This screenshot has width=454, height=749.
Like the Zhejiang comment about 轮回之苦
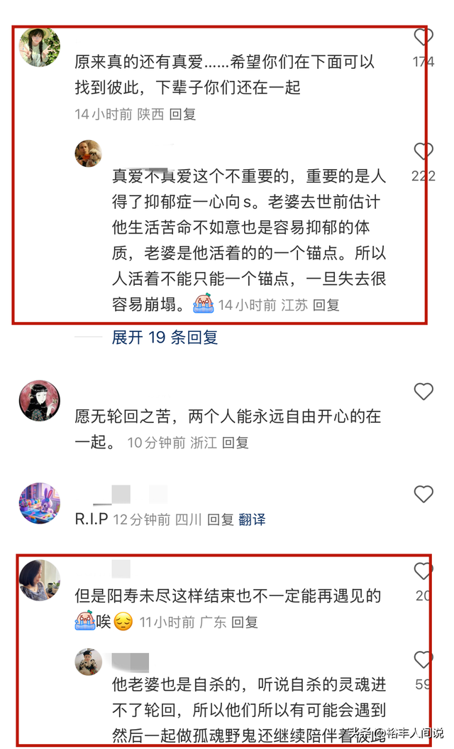click(x=423, y=392)
